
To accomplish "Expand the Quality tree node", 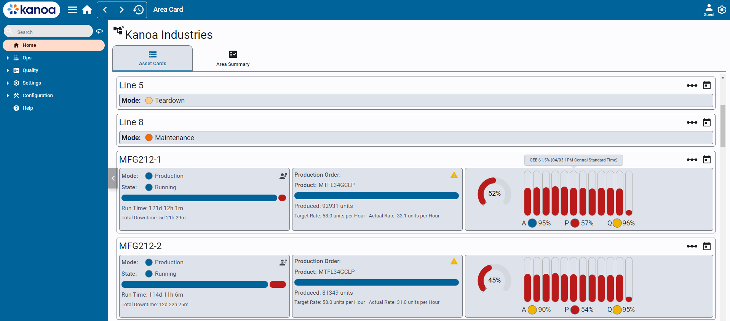I will (8, 70).
